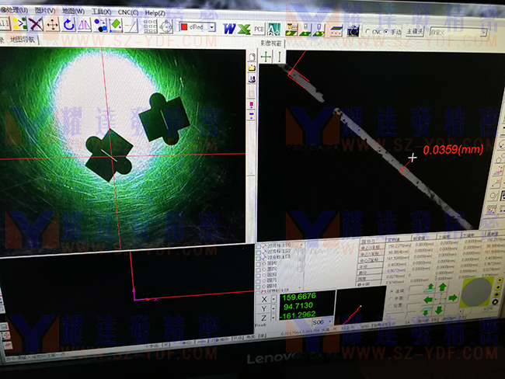This screenshot has height=379, width=505.
Task: Open the 图片(V) menu
Action: pyautogui.click(x=45, y=10)
